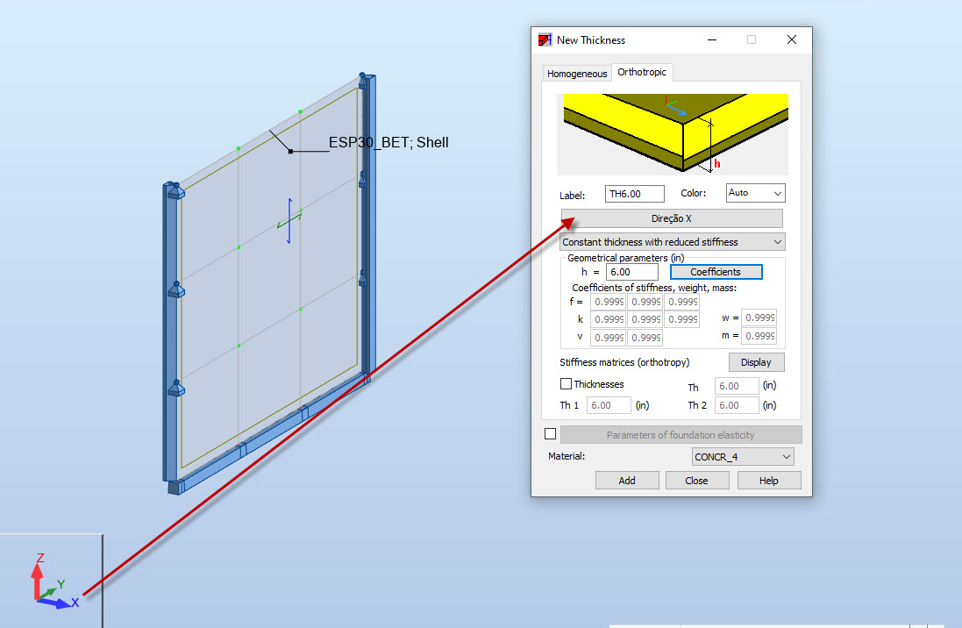This screenshot has height=628, width=962.
Task: Click the Direção X button
Action: [670, 218]
